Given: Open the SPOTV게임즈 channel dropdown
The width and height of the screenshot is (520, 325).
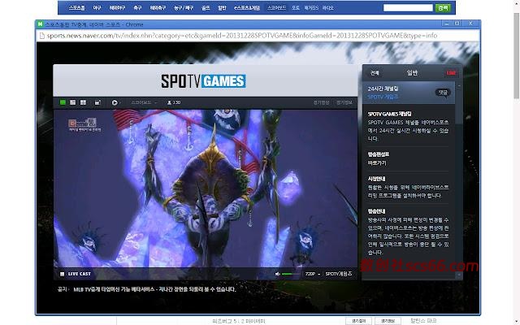Looking at the screenshot, I should point(340,274).
